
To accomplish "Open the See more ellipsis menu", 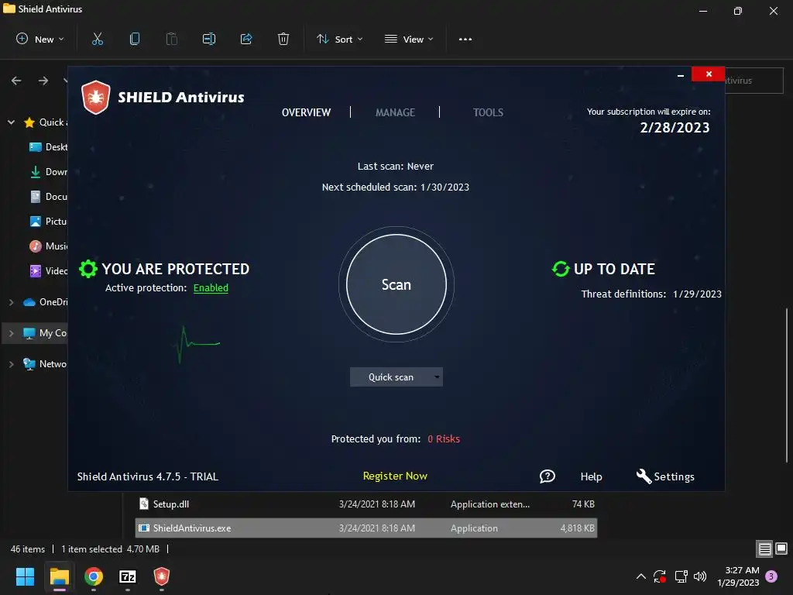I will tap(465, 39).
